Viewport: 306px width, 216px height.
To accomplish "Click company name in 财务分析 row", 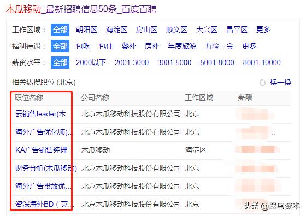I will coord(131,168).
